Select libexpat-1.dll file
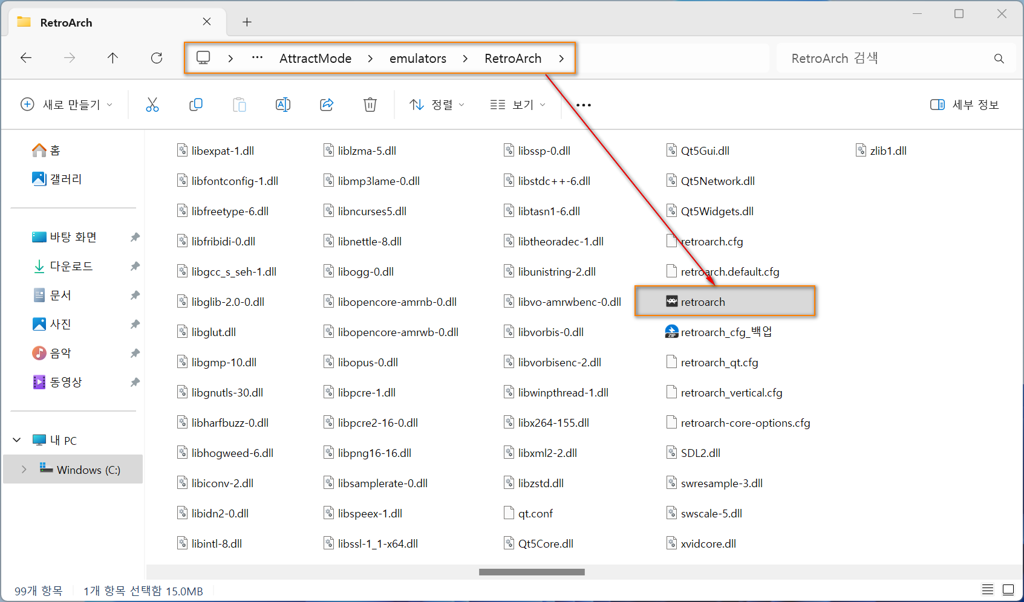Screen dimensions: 1024x602 point(216,150)
